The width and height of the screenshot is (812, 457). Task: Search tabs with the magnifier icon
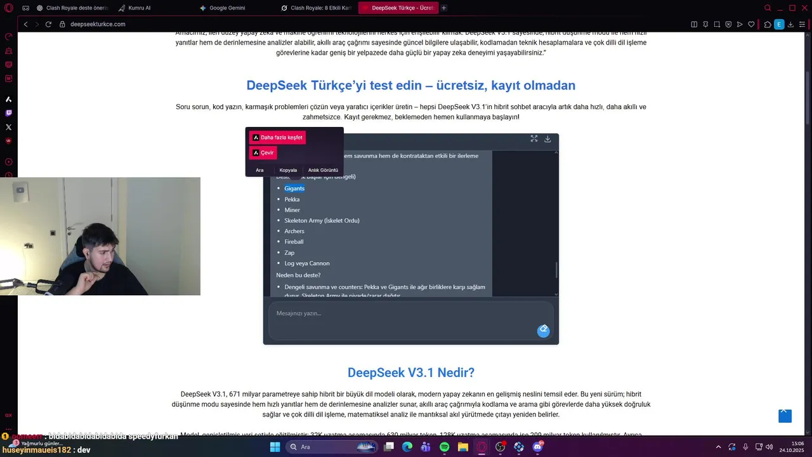(x=768, y=8)
